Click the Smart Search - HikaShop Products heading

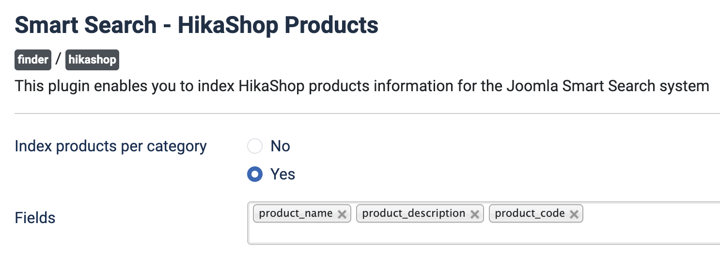[196, 25]
